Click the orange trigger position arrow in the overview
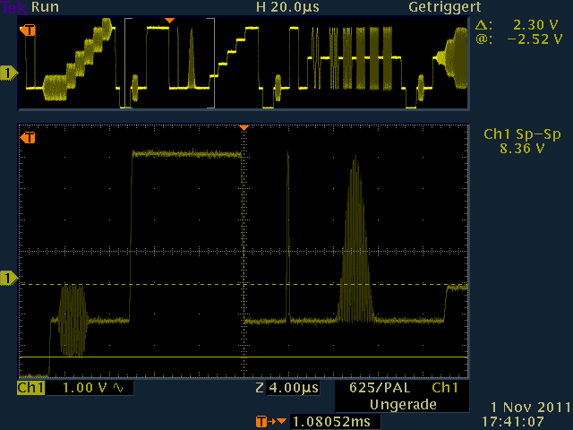 point(170,20)
